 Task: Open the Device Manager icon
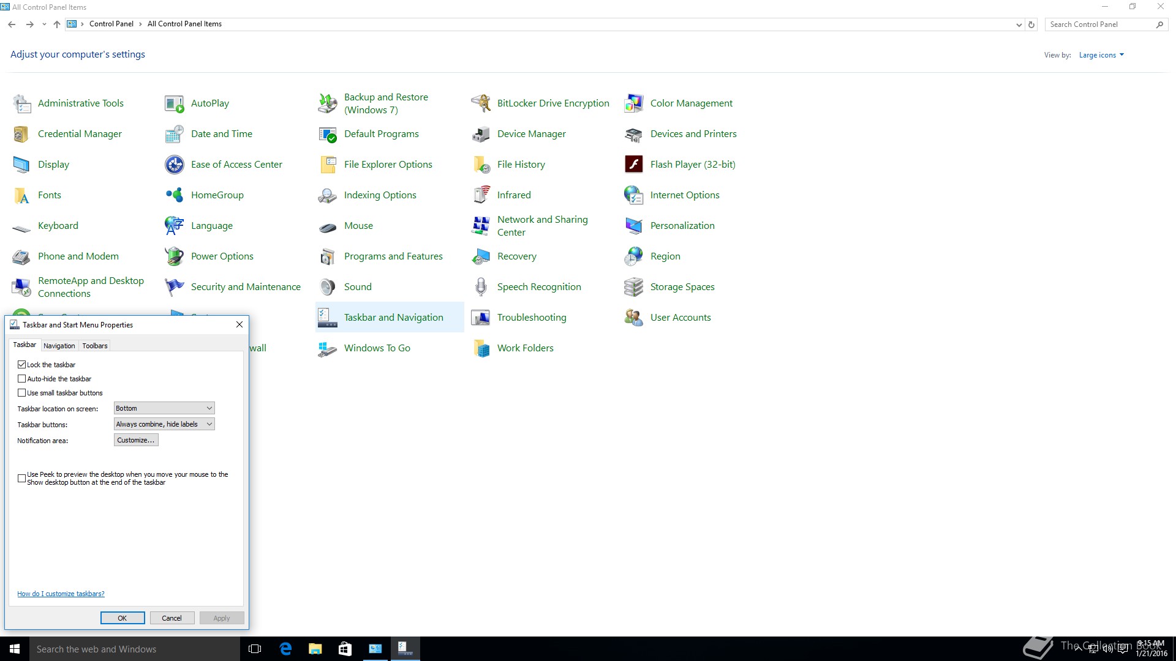481,134
